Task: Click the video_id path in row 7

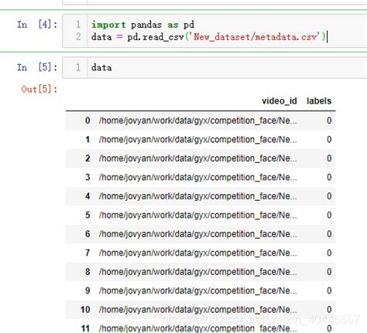Action: point(198,253)
